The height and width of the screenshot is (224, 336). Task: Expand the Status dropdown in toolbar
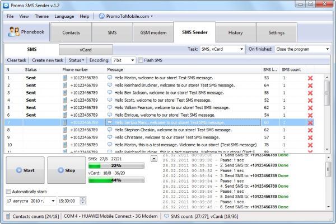click(76, 60)
